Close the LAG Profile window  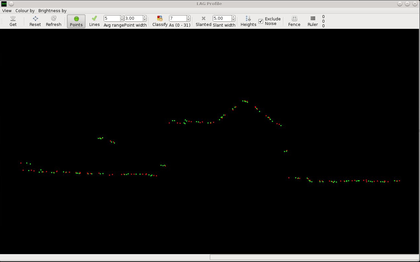415,4
